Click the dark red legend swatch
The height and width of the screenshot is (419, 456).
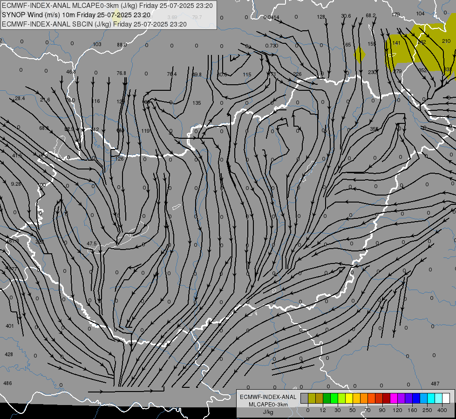tap(386, 398)
